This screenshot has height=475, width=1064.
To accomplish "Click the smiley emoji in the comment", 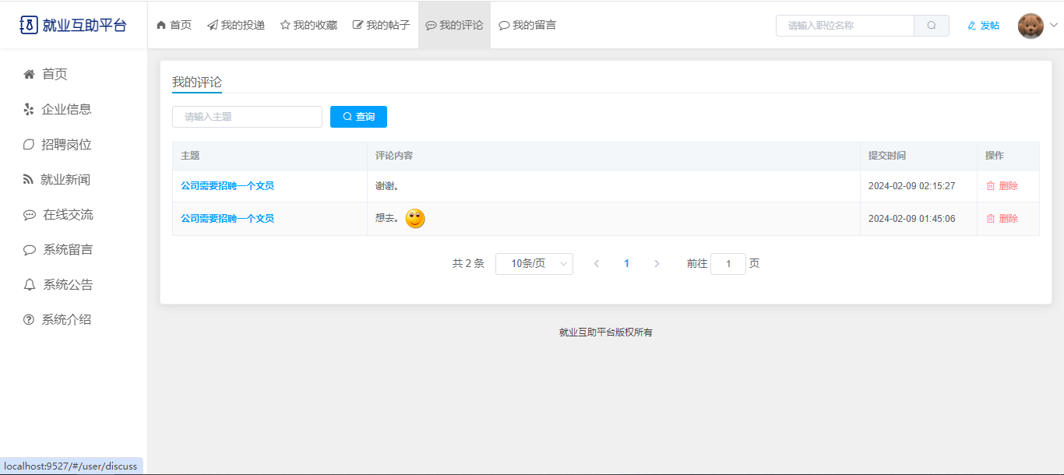I will [x=415, y=219].
